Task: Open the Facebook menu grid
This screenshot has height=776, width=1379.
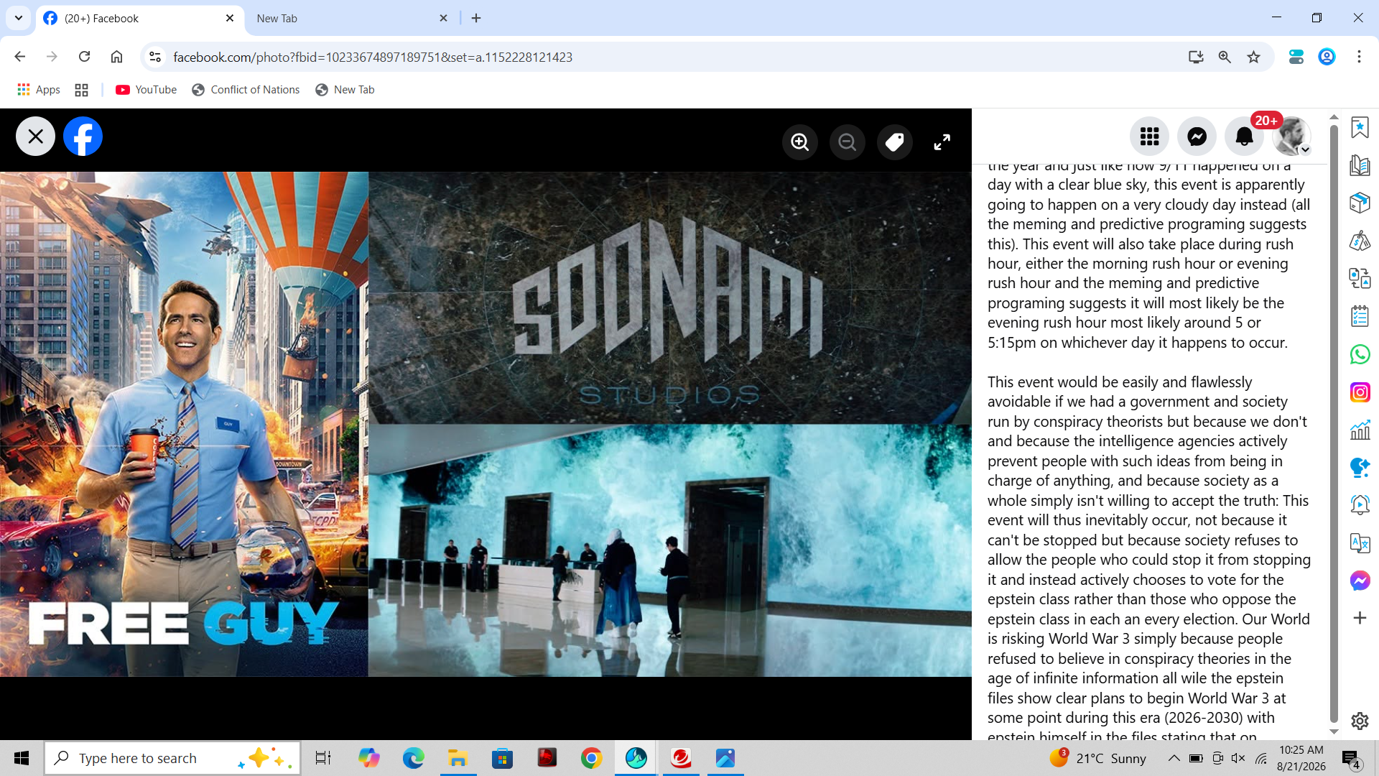Action: point(1149,137)
